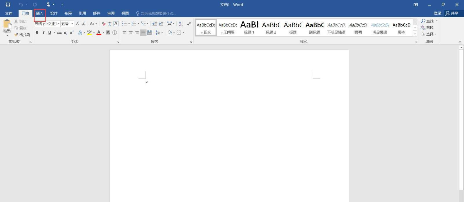Viewport: 464px width, 202px height.
Task: Open the Paste (粘贴) dropdown arrow
Action: (x=7, y=36)
